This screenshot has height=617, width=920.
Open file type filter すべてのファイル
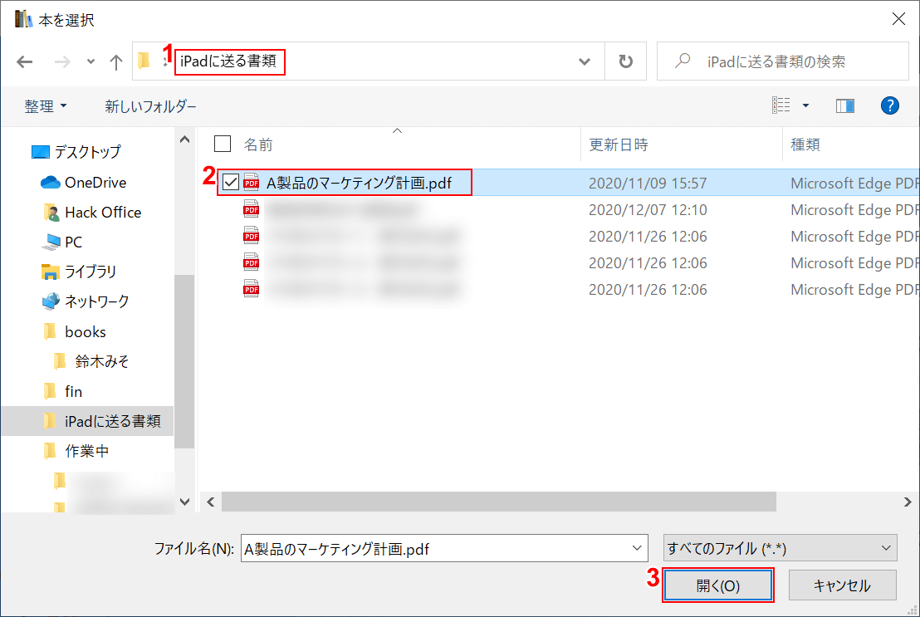click(x=780, y=548)
